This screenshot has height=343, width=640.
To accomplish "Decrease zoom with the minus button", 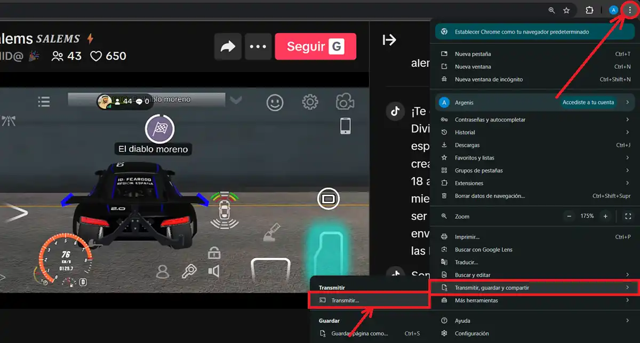I will tap(569, 216).
